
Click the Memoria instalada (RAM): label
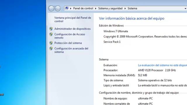[119, 75]
